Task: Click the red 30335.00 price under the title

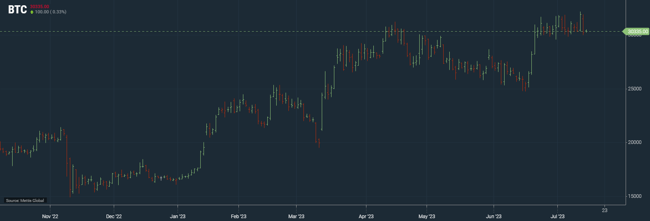Action: (39, 6)
